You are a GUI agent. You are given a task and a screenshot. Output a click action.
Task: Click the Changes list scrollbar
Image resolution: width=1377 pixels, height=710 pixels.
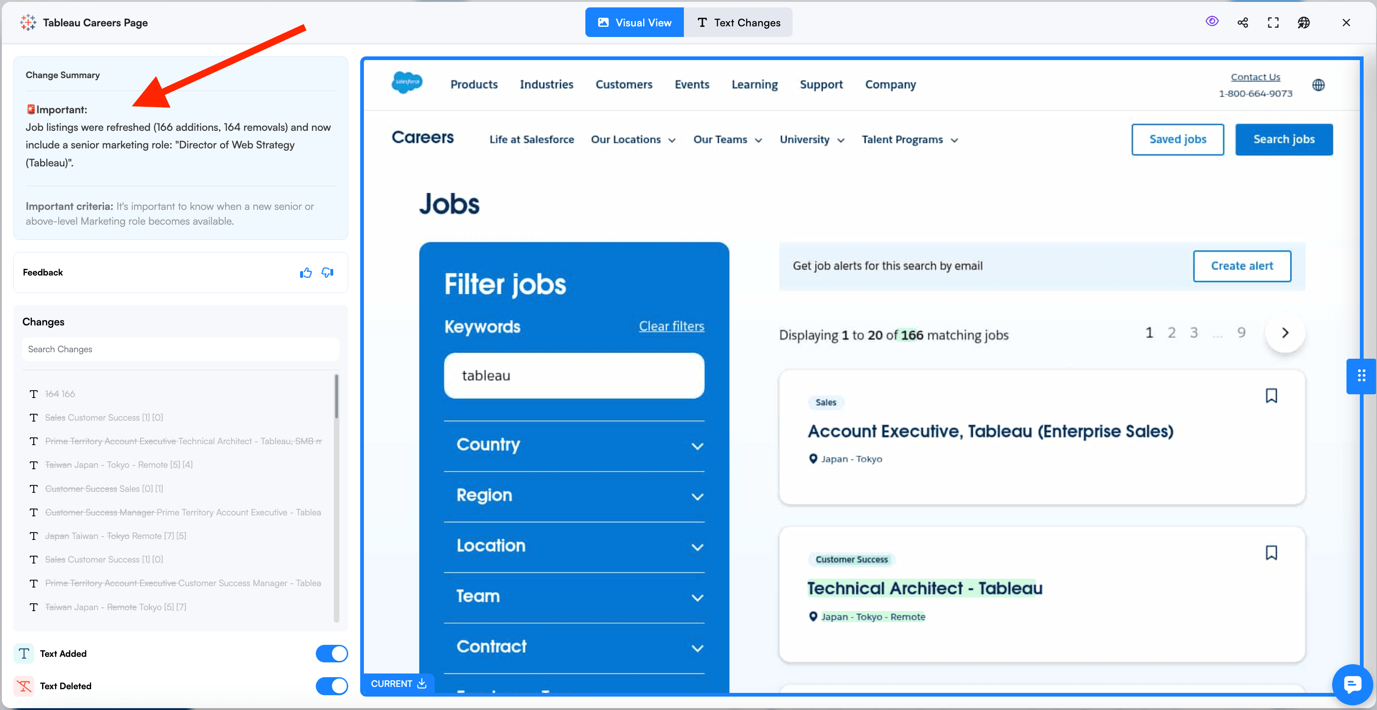[x=336, y=397]
